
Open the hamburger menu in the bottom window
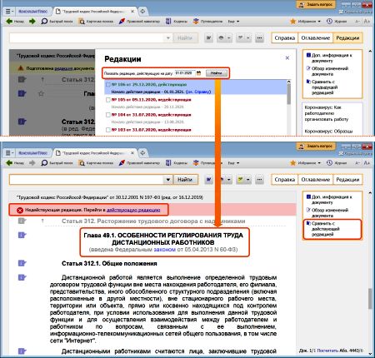[9, 153]
